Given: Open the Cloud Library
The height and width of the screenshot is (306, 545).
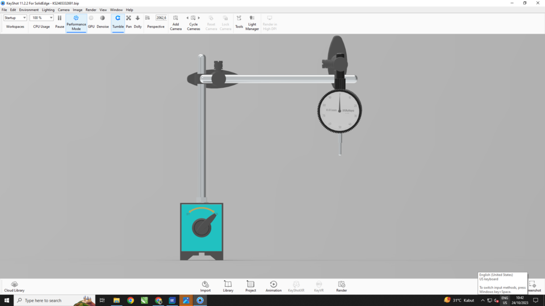Looking at the screenshot, I should click(14, 287).
